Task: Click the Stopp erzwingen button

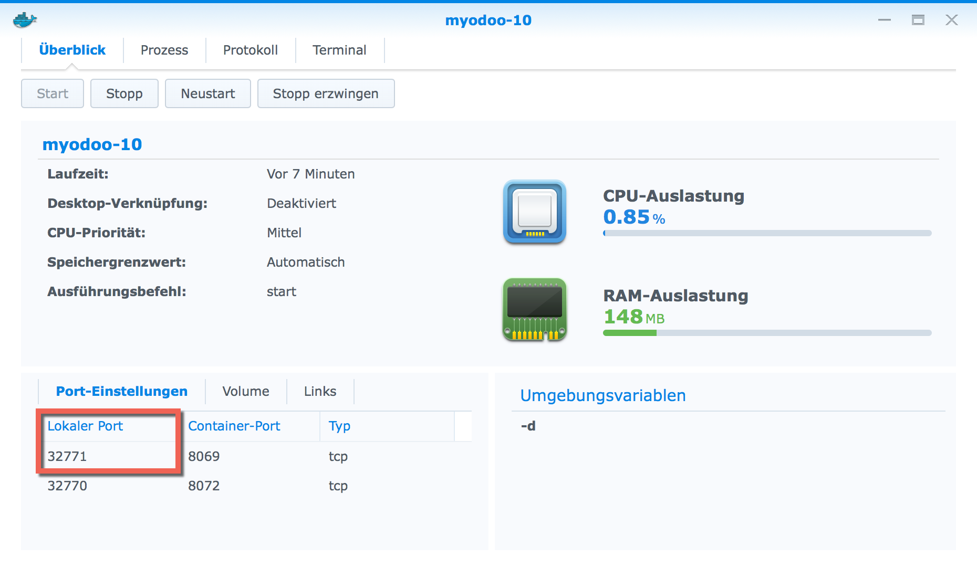Action: pos(325,93)
